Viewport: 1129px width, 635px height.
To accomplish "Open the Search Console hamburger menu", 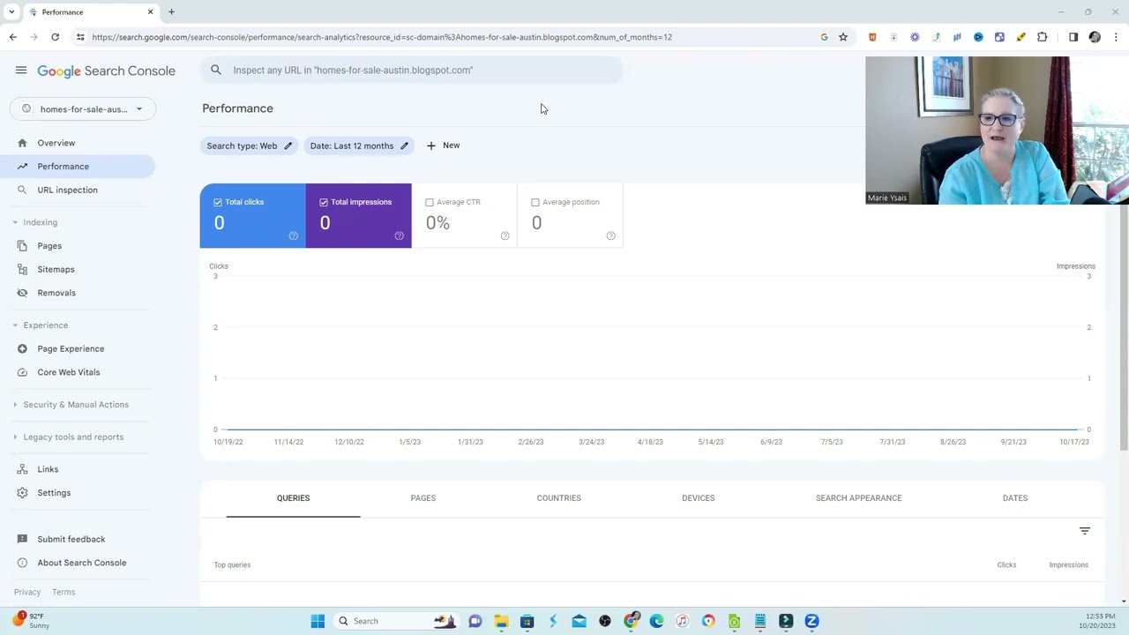I will tap(21, 71).
